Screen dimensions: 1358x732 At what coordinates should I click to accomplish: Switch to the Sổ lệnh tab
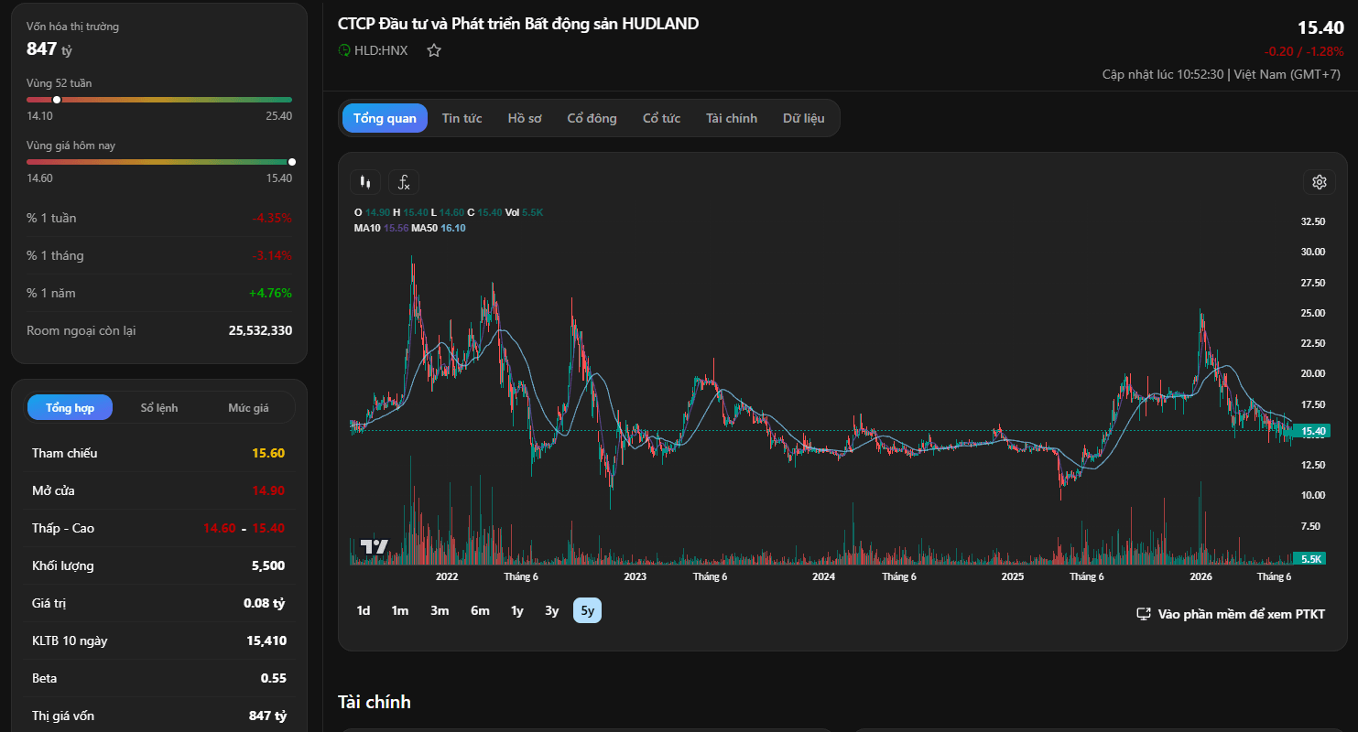(x=159, y=407)
